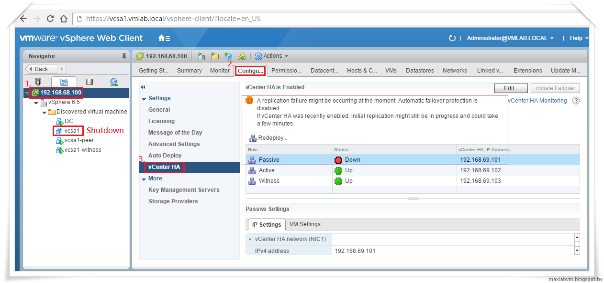Switch to the Storage navigator view icon
Viewport: 604px width, 283px height.
point(89,82)
